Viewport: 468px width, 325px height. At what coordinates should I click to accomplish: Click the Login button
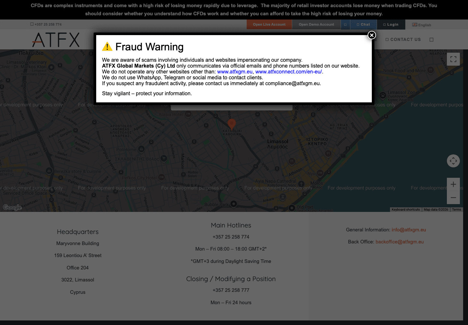[x=391, y=24]
